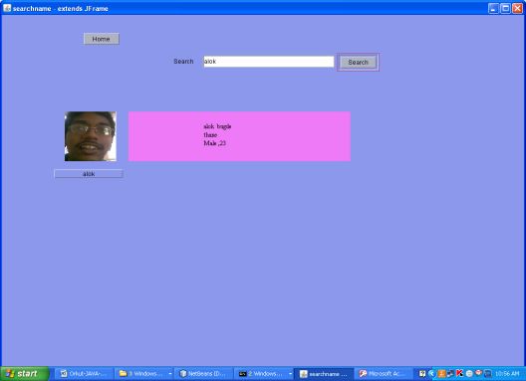Click the Java icon in the title bar
The width and height of the screenshot is (526, 381).
pyautogui.click(x=7, y=8)
